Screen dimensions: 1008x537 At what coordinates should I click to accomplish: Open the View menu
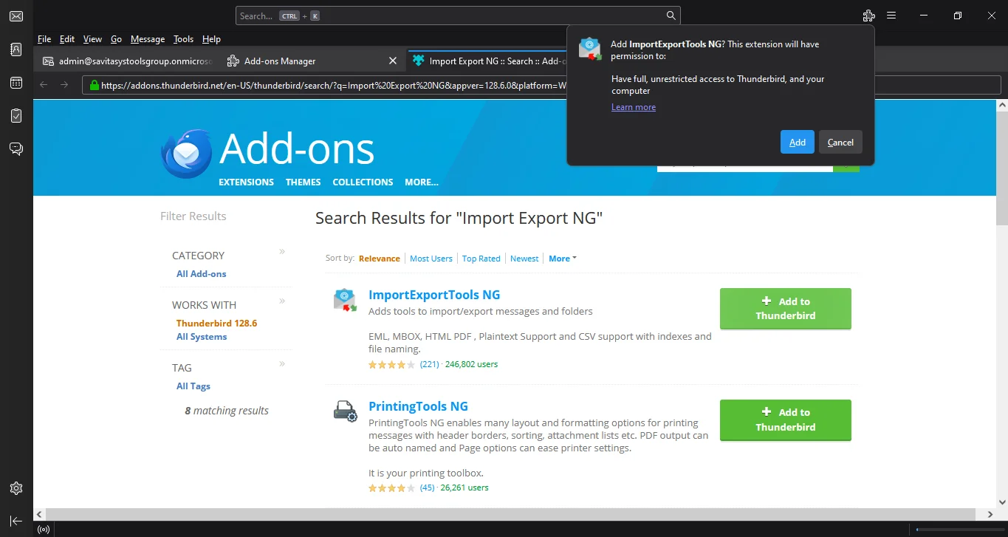(x=92, y=39)
